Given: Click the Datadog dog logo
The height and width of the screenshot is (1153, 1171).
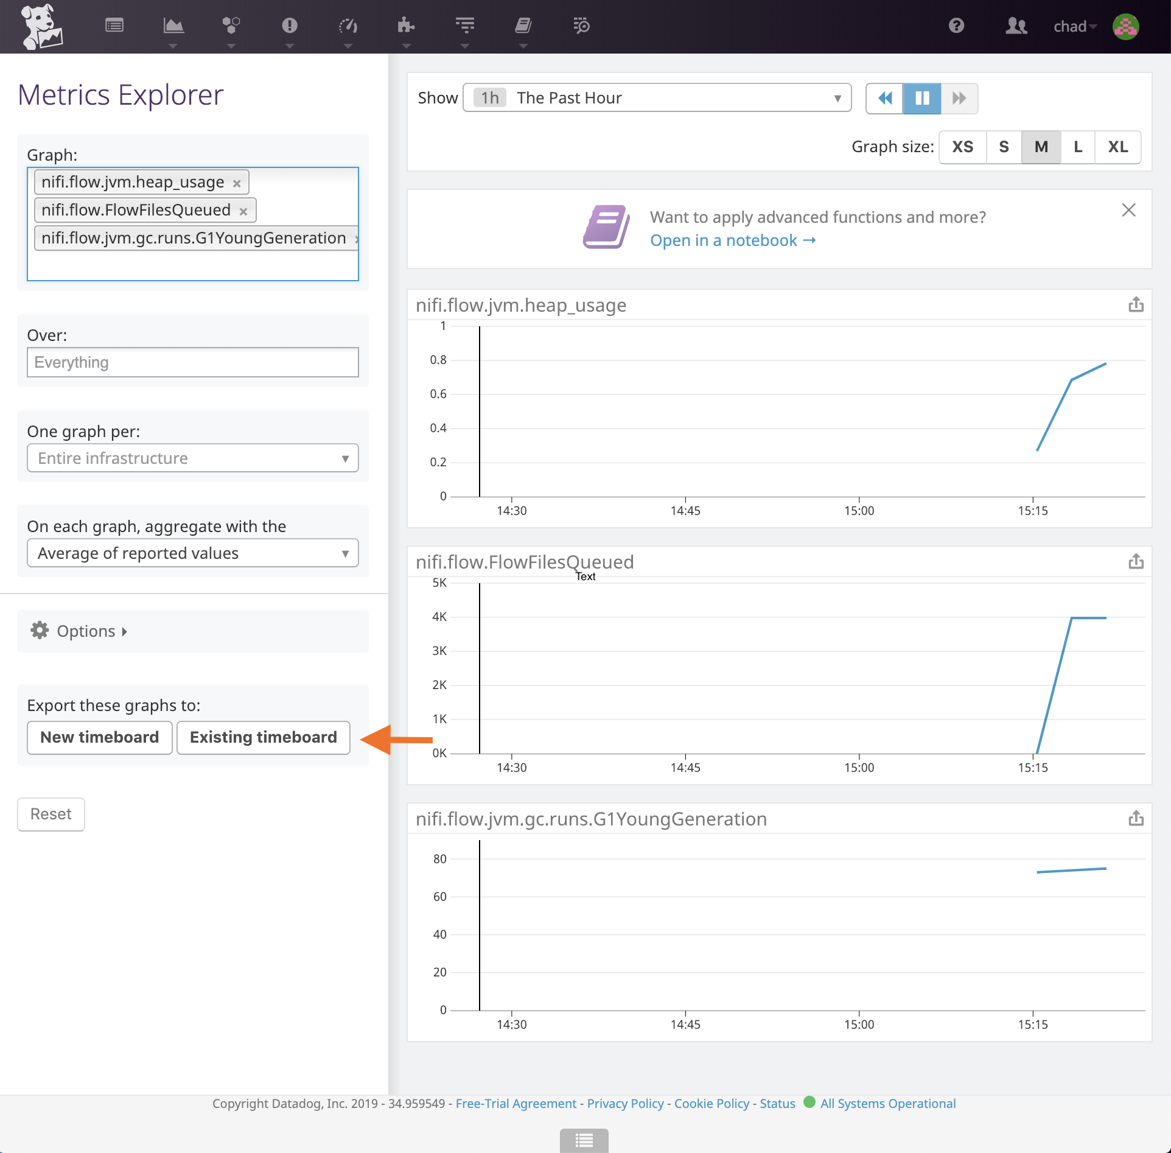Looking at the screenshot, I should [41, 27].
